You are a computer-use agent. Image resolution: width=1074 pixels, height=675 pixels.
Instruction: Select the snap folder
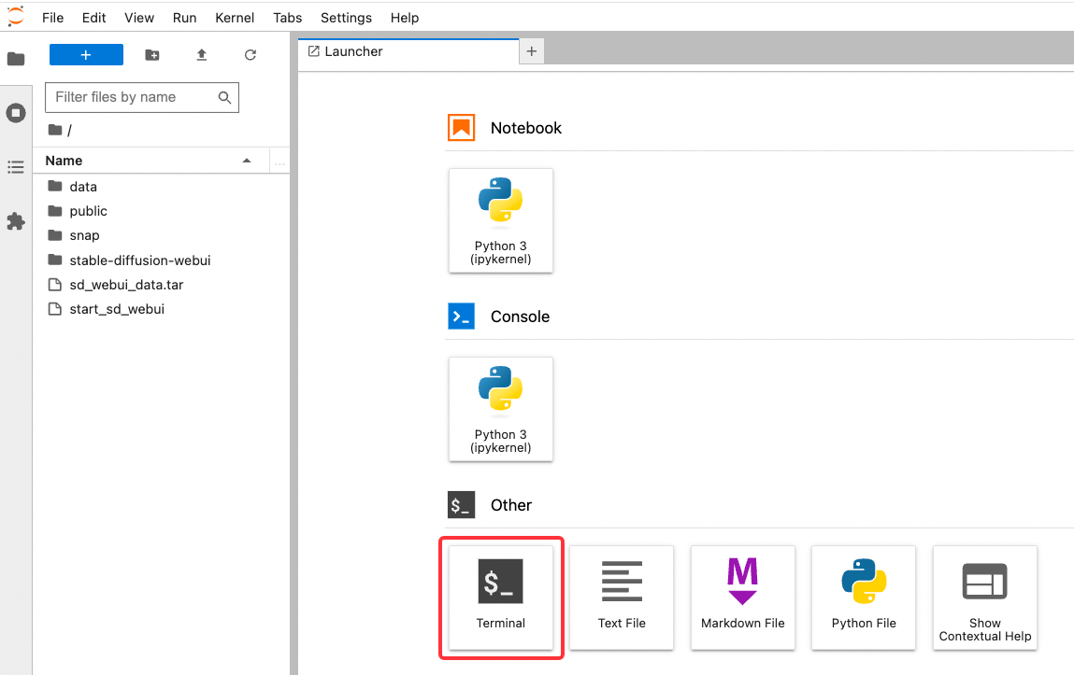(x=161, y=236)
